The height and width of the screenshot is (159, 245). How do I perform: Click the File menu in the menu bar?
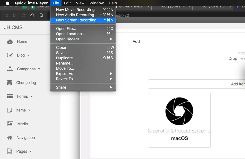[x=56, y=3]
